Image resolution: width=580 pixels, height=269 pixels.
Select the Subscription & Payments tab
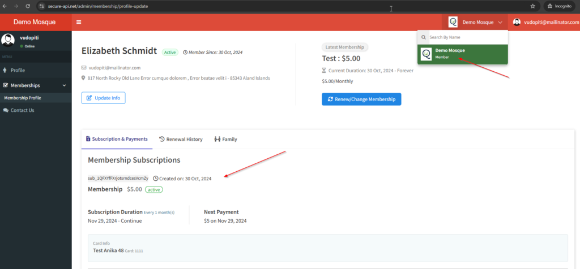117,139
